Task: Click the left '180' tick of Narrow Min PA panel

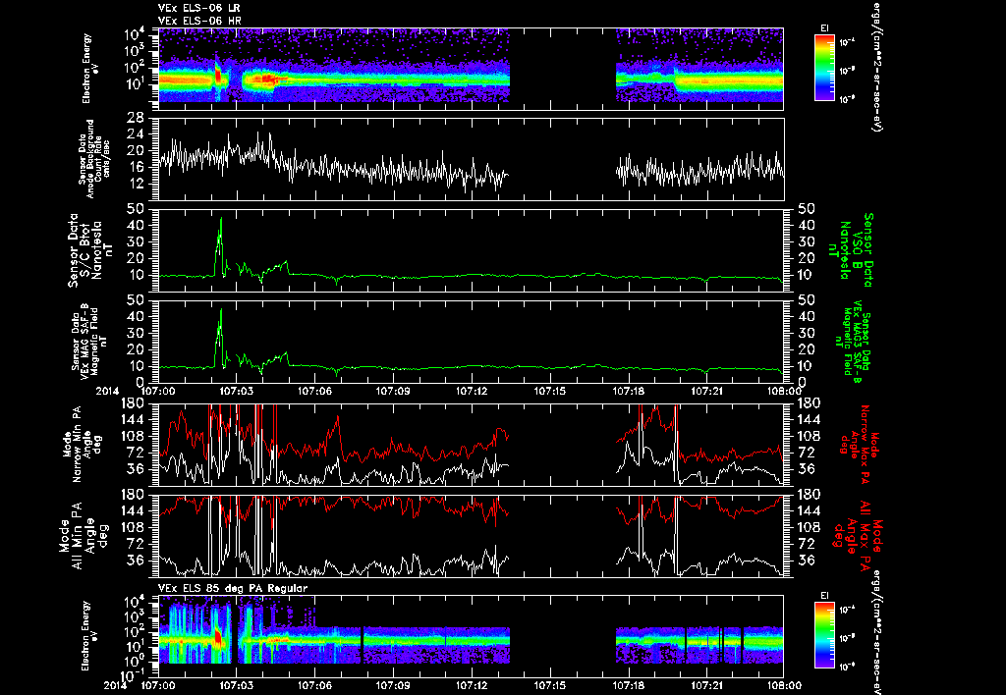Action: tap(132, 403)
